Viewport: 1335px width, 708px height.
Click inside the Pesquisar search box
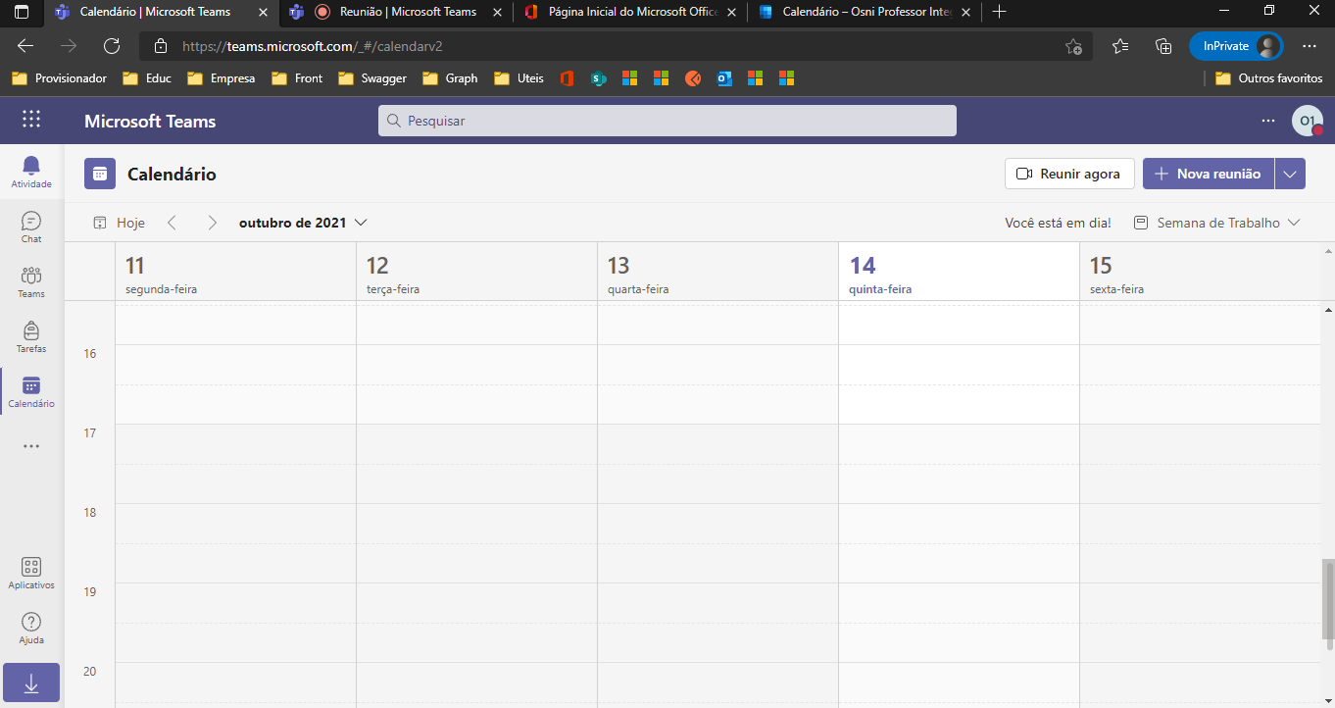click(667, 121)
